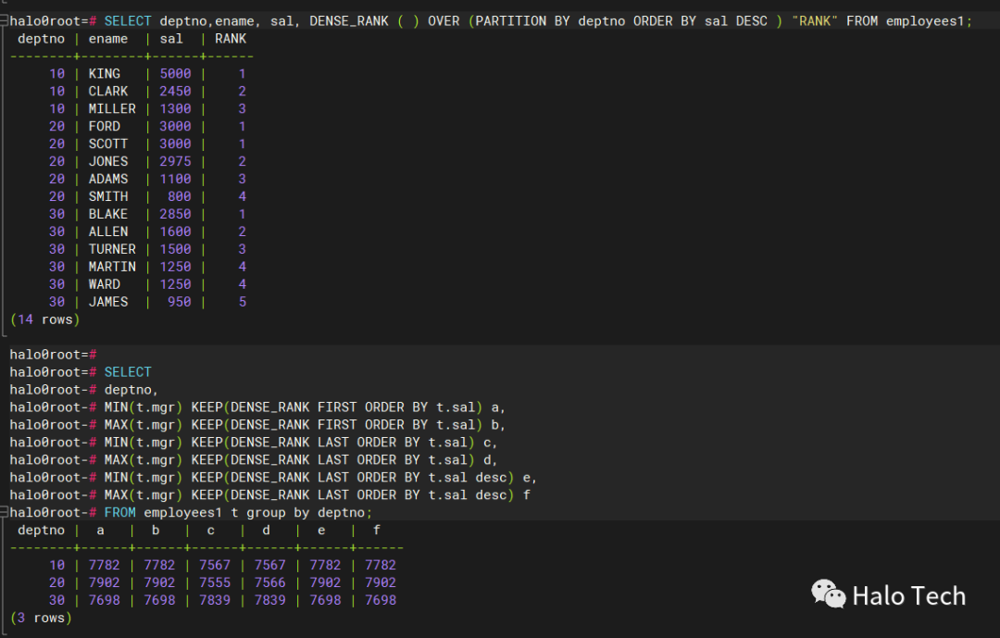
Task: Select the JAMES employee name
Action: 107,302
